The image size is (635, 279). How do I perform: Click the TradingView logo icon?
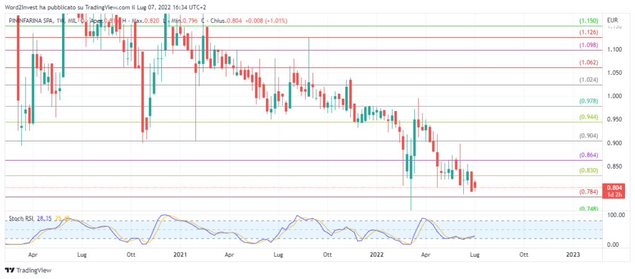[9, 270]
